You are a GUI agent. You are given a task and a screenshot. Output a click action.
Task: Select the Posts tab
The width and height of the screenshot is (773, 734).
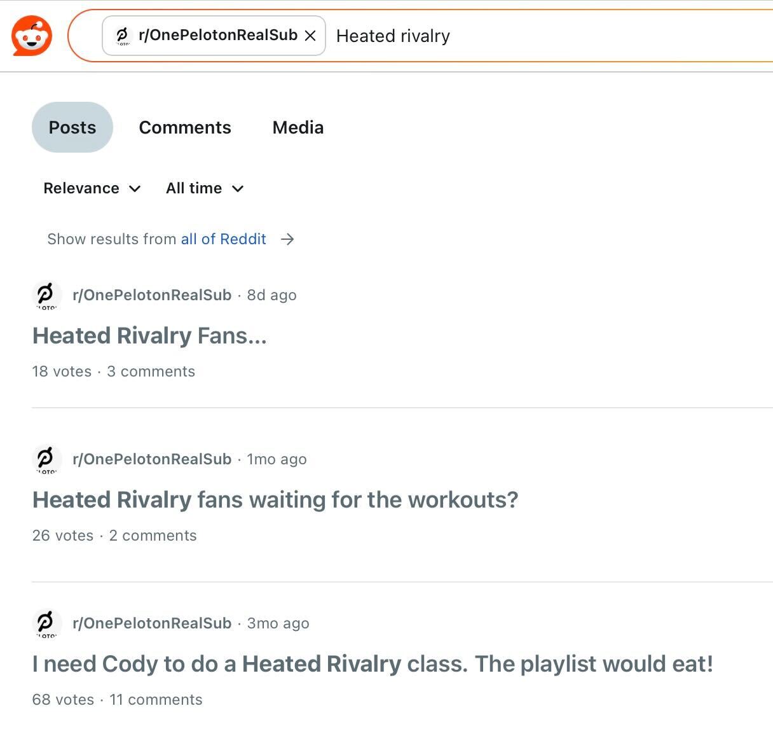click(72, 127)
